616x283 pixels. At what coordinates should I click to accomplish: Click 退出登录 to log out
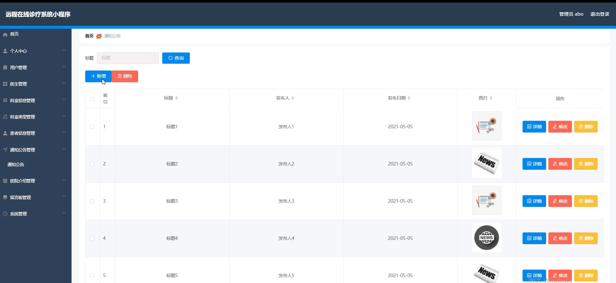(600, 14)
